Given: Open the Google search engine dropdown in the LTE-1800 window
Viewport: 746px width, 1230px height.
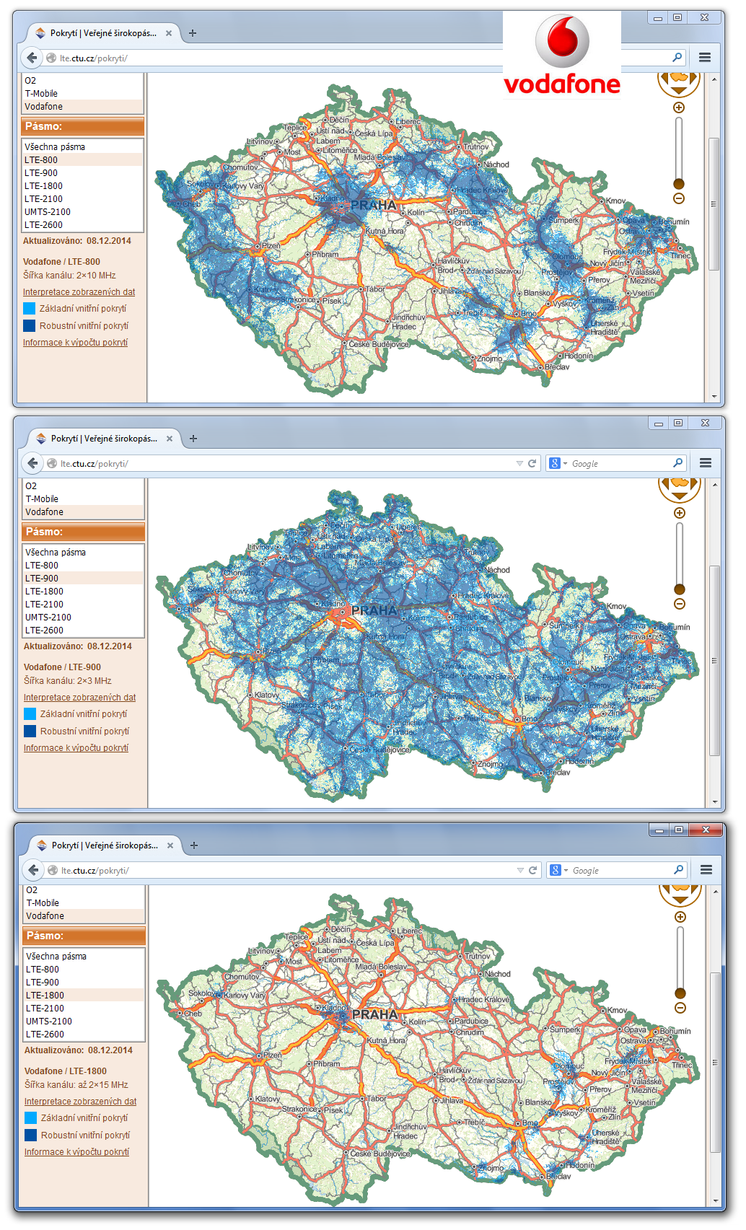Looking at the screenshot, I should click(558, 870).
